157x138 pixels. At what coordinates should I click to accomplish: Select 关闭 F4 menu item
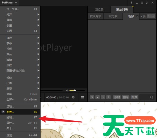(20, 31)
